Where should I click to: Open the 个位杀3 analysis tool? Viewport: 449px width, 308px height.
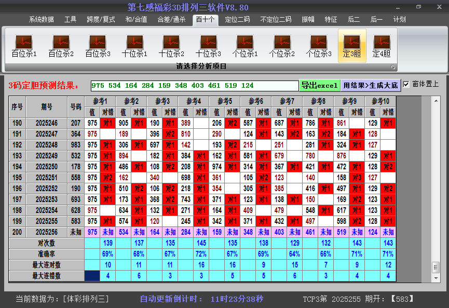319,46
